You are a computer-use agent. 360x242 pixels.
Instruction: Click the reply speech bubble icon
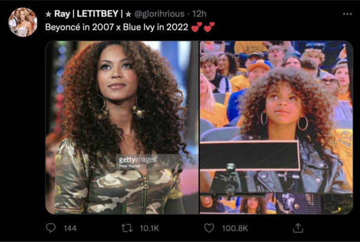pos(50,227)
